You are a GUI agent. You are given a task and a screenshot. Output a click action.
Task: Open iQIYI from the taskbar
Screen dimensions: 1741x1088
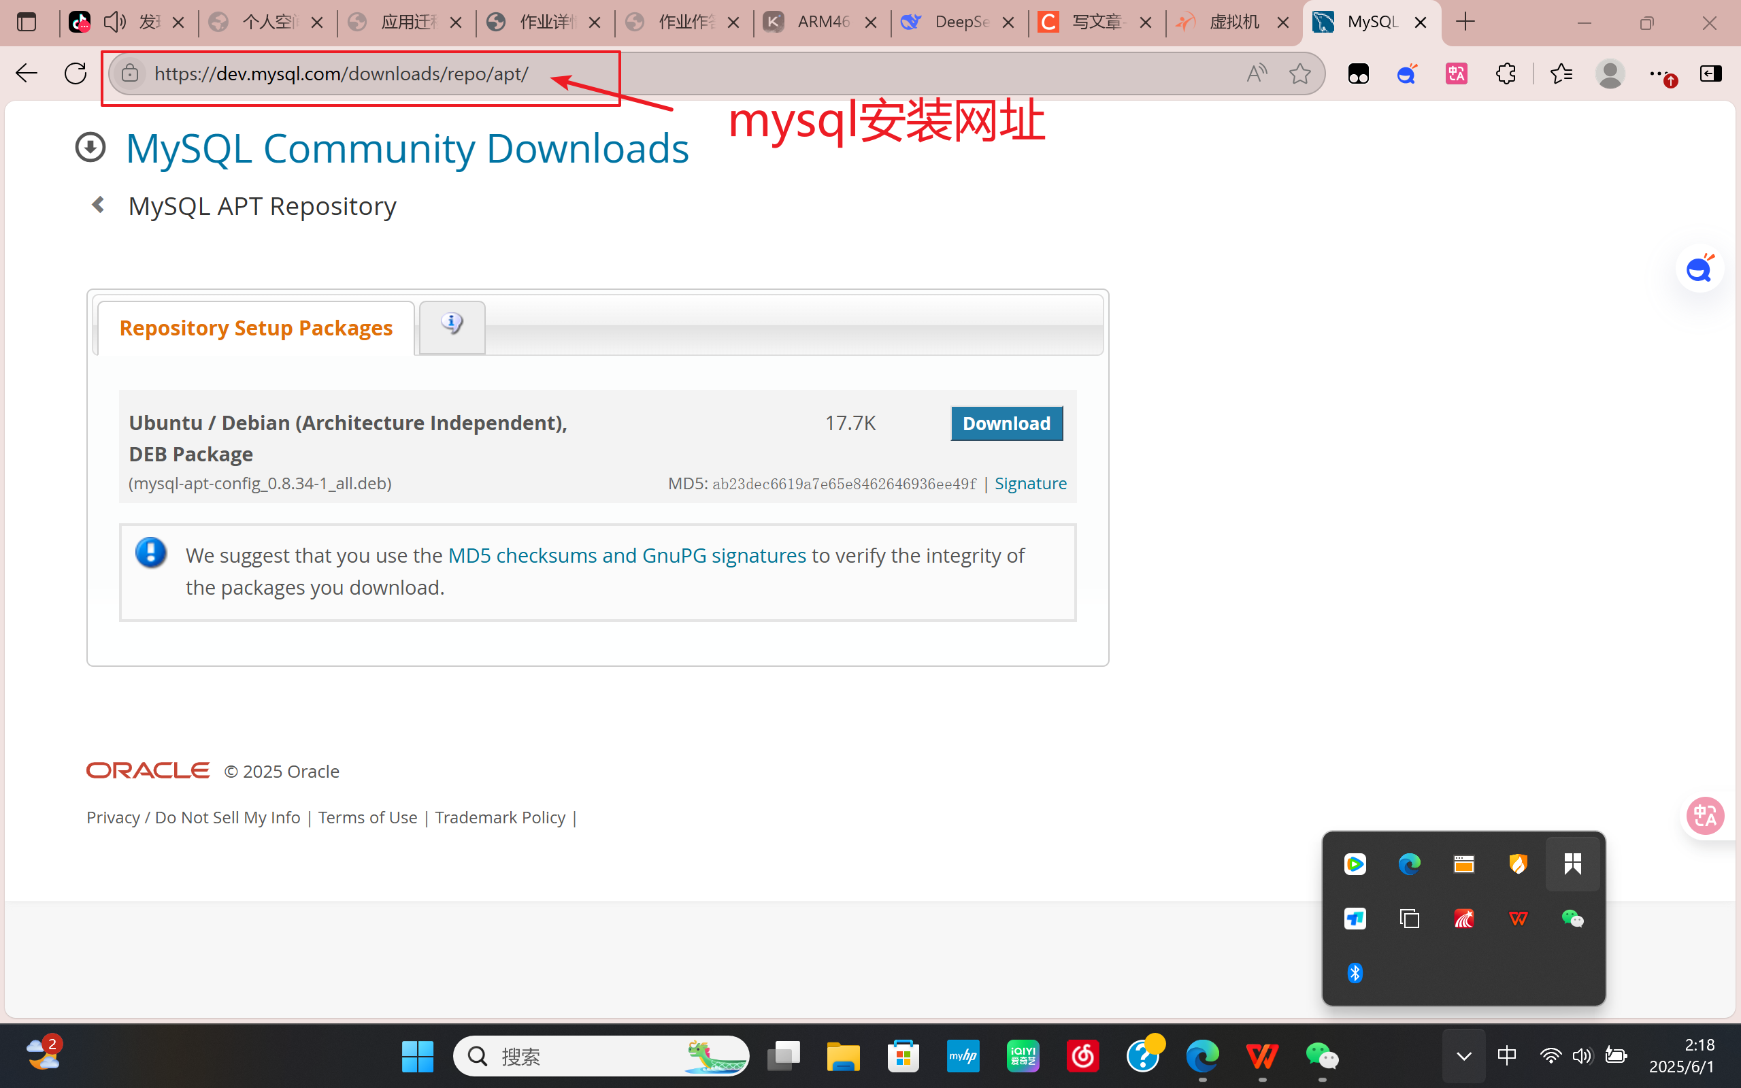(1023, 1056)
